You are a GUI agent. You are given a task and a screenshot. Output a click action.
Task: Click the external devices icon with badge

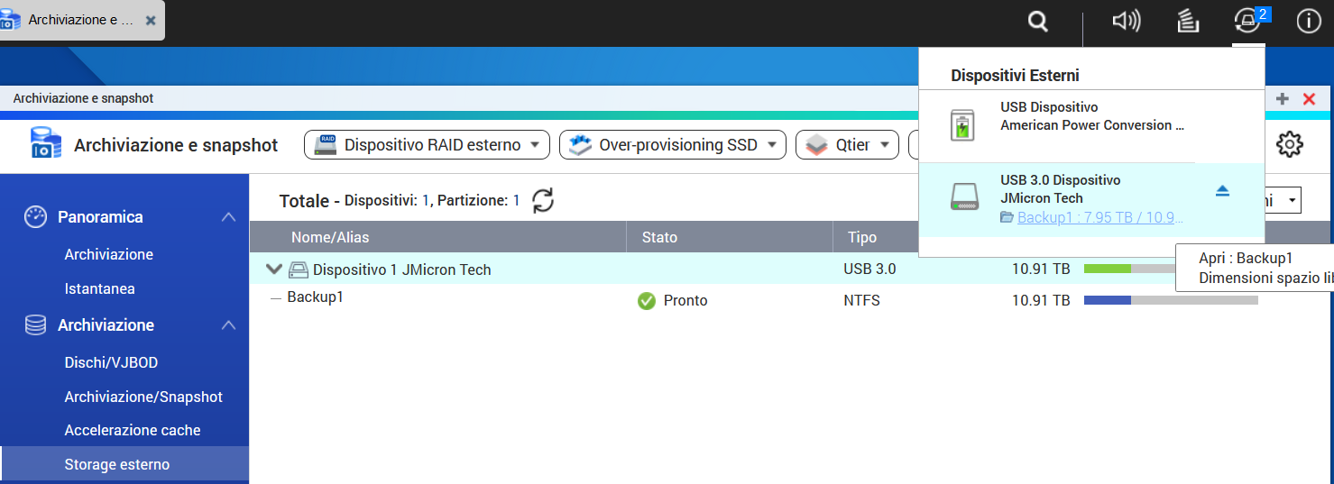click(1248, 22)
